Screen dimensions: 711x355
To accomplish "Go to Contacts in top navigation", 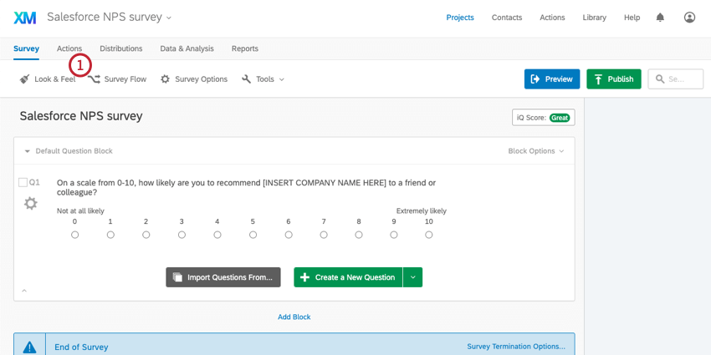I will click(x=507, y=18).
